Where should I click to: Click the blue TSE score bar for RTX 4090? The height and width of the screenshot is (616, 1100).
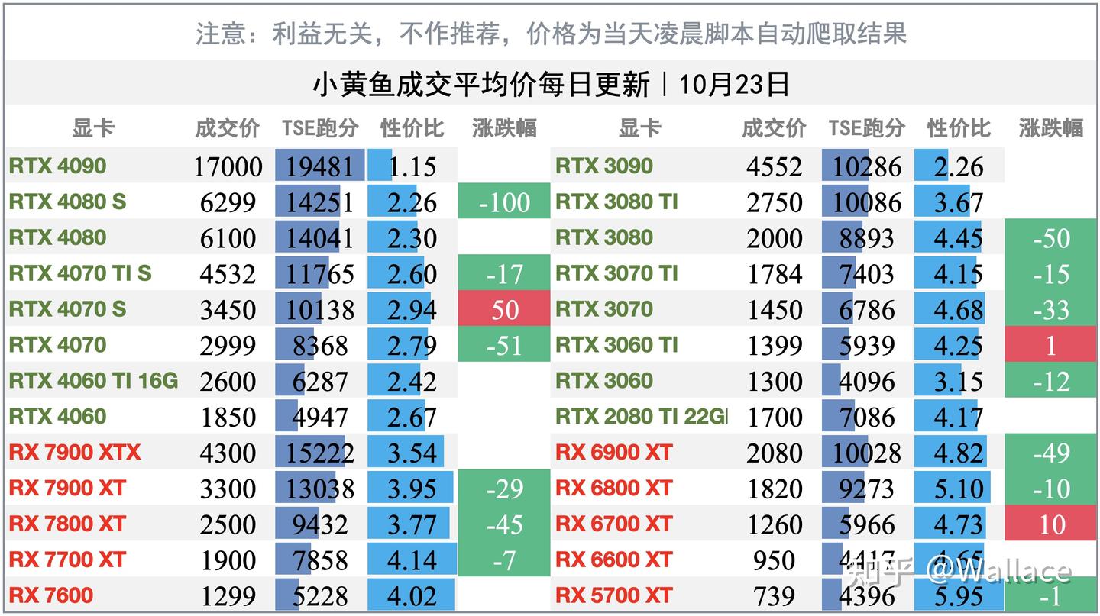click(x=317, y=166)
